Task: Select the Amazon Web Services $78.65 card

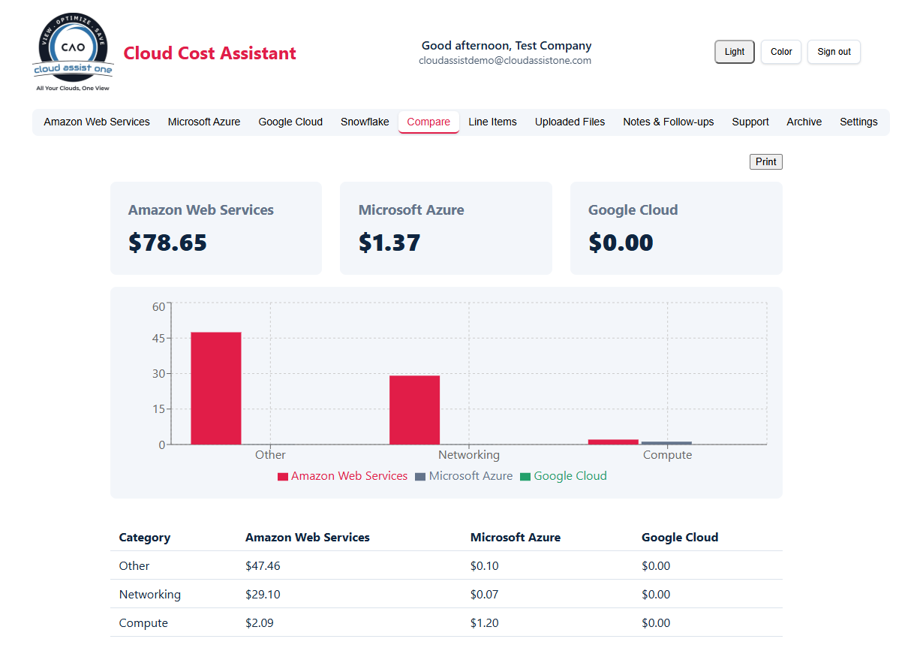Action: [x=216, y=228]
